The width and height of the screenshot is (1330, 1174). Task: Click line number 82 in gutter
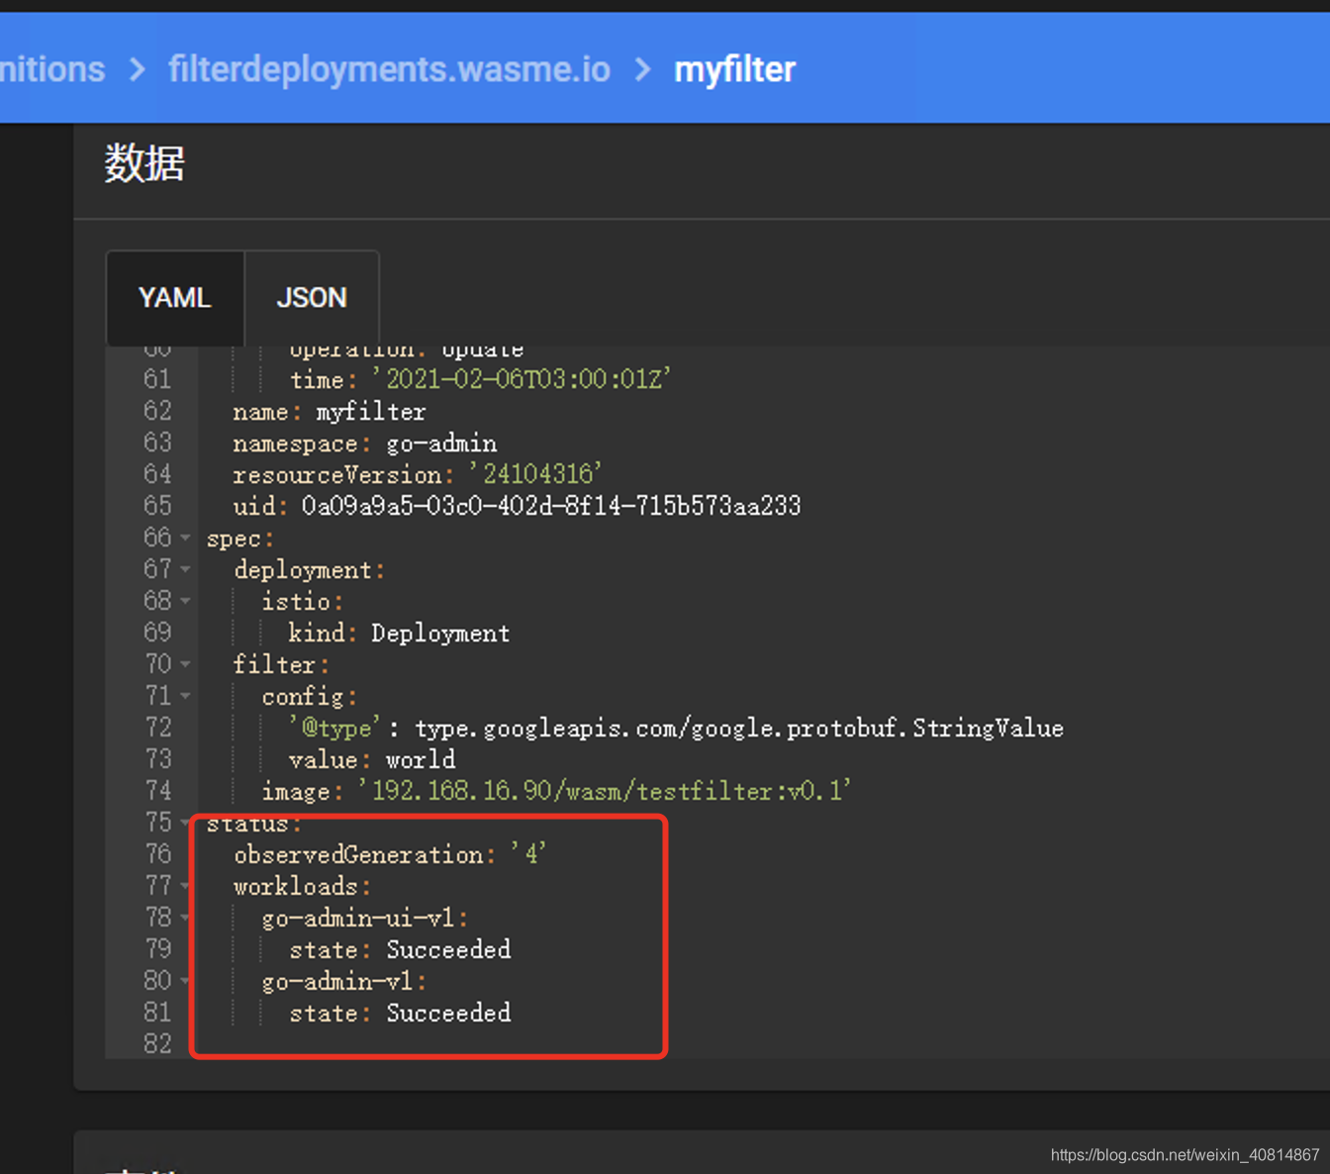157,1044
